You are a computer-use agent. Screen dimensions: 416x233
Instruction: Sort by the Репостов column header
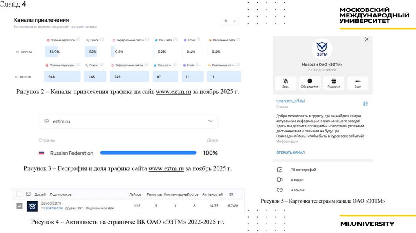point(154,194)
